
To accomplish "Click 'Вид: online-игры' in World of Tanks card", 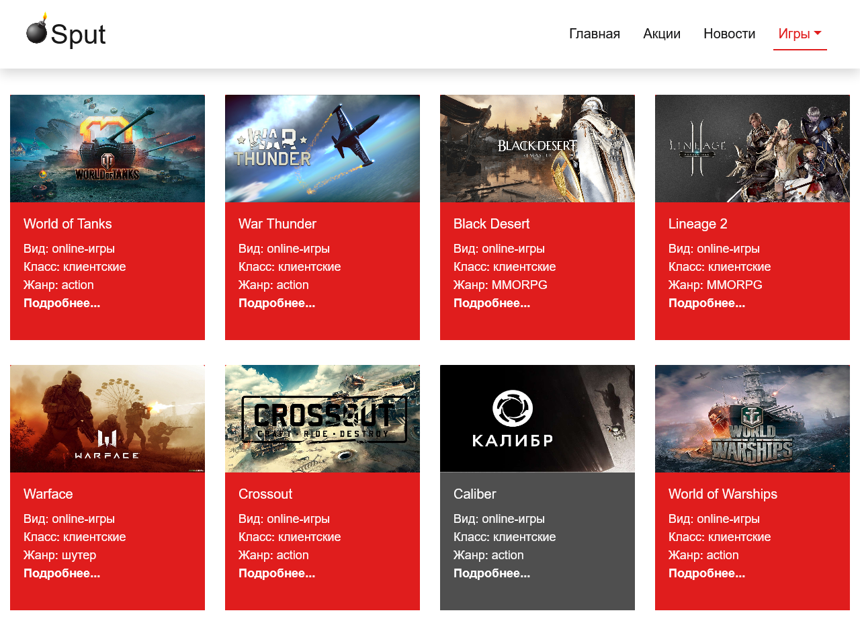I will (x=69, y=249).
